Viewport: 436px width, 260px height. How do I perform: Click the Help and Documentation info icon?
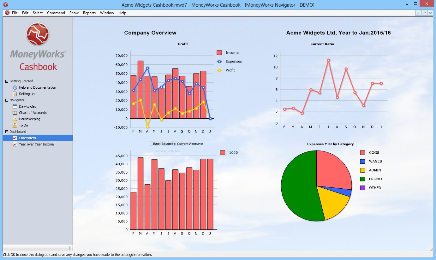[x=15, y=87]
